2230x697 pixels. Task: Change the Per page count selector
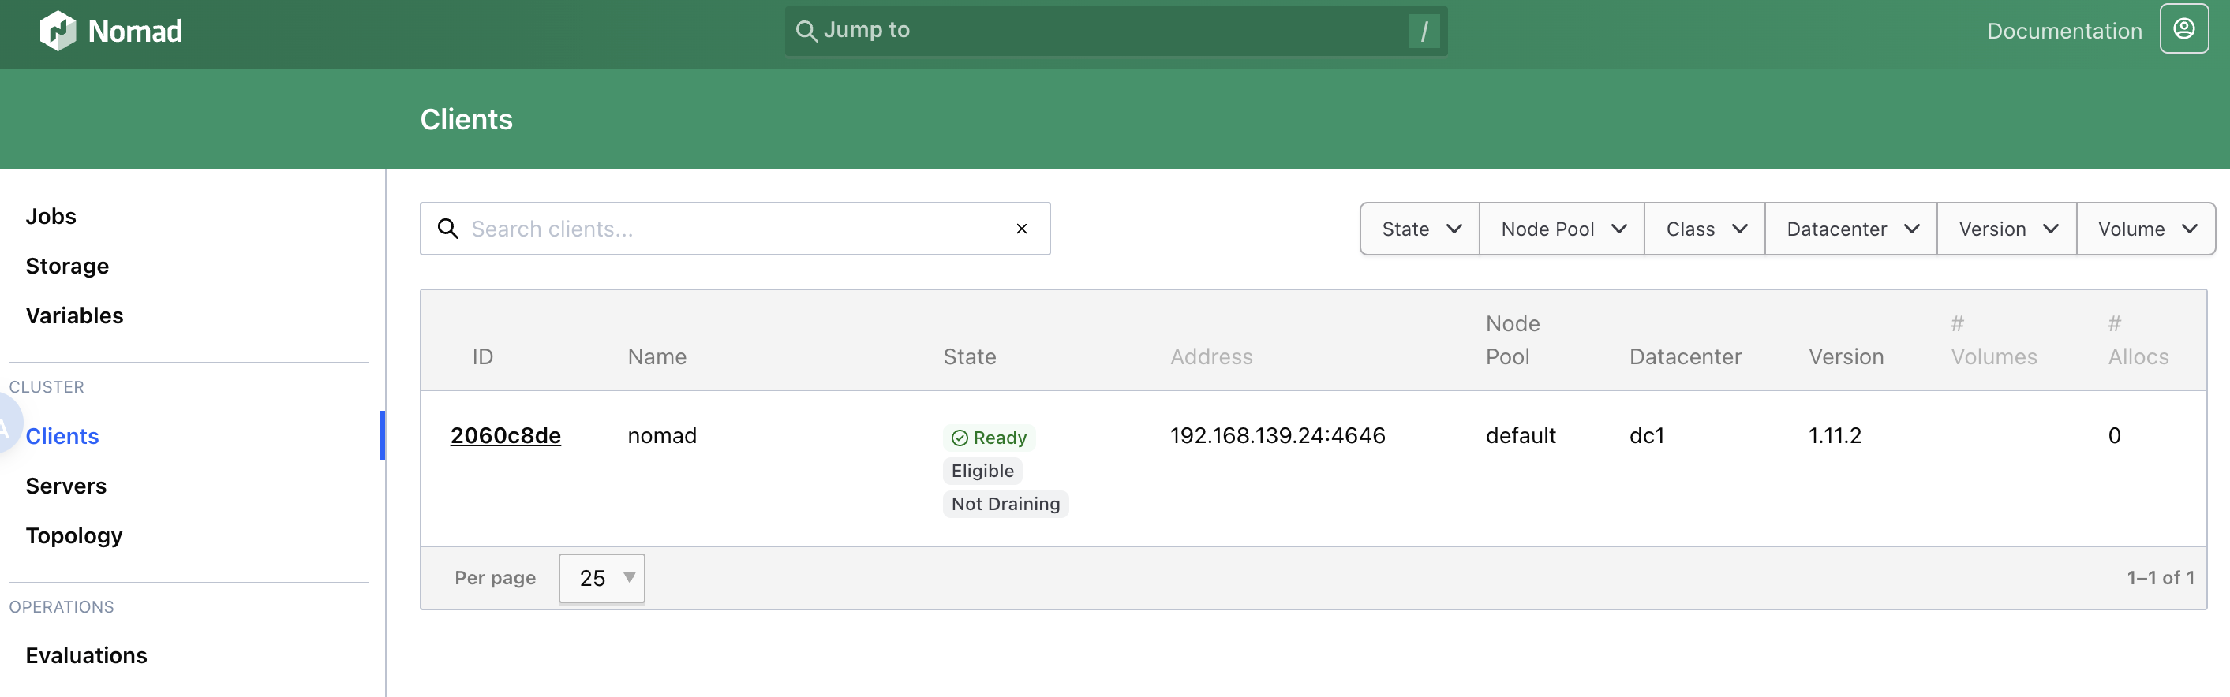[x=601, y=578]
